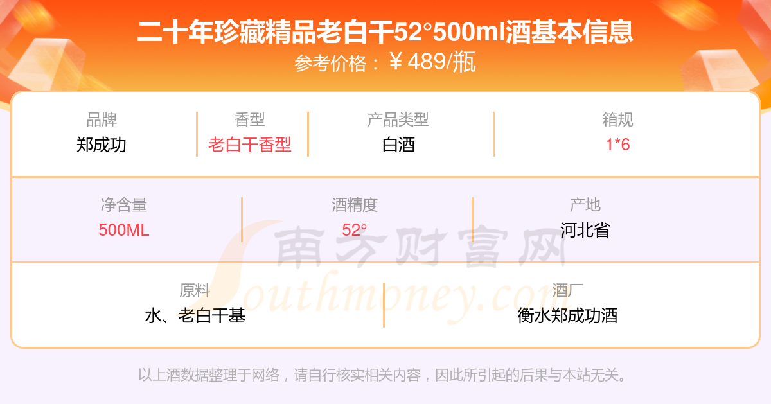
Task: Select the origin value 河北省
Action: 585,230
